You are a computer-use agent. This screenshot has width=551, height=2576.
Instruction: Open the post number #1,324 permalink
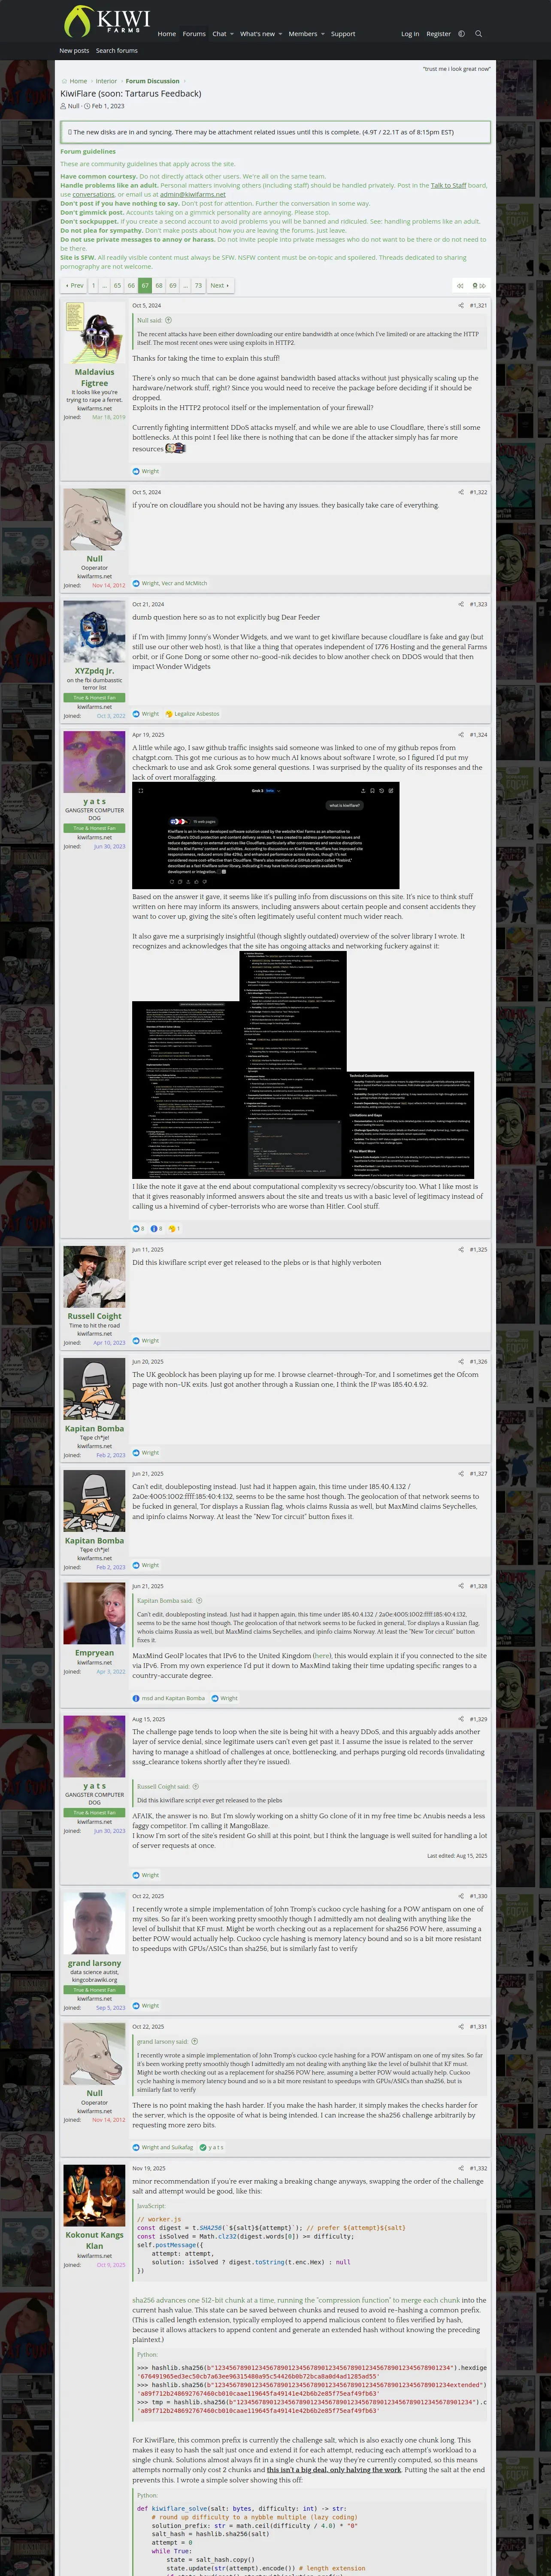tap(479, 735)
